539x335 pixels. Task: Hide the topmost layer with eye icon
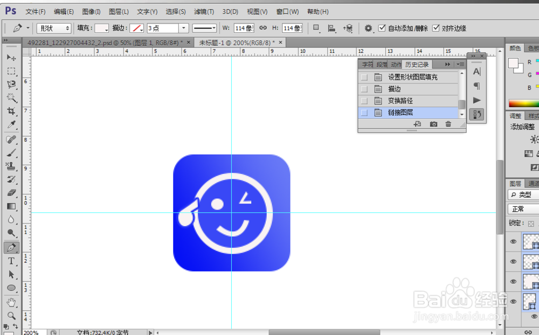click(513, 241)
